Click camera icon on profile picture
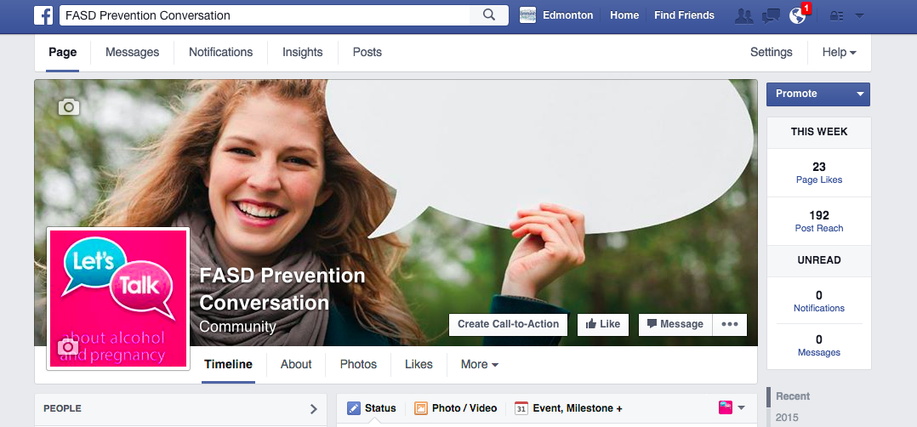Image resolution: width=917 pixels, height=427 pixels. coord(68,347)
